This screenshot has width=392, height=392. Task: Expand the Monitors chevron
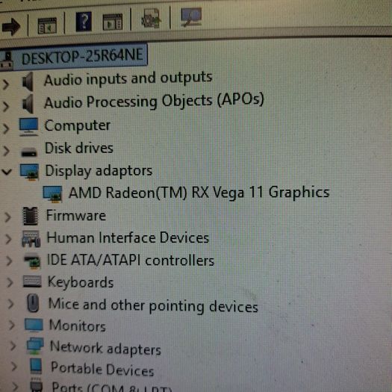point(11,326)
